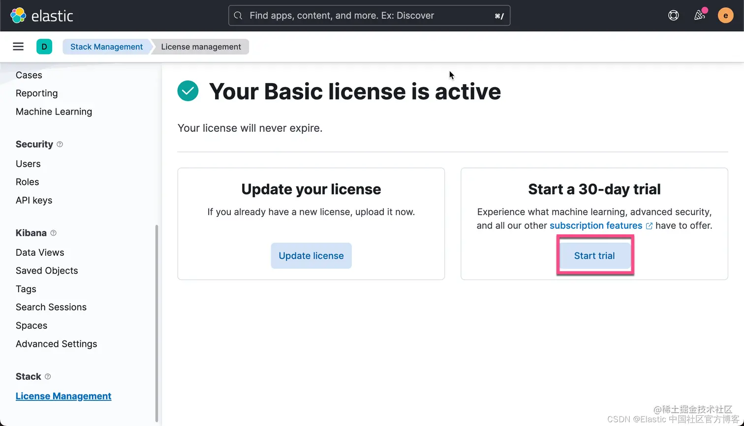Open the newsfeed celebration icon
Image resolution: width=744 pixels, height=426 pixels.
[x=699, y=16]
